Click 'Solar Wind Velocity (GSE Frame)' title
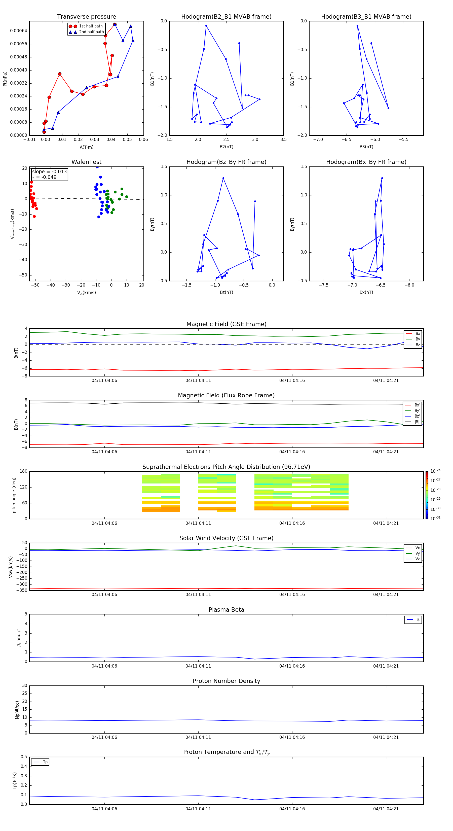The image size is (453, 831). pos(226,538)
